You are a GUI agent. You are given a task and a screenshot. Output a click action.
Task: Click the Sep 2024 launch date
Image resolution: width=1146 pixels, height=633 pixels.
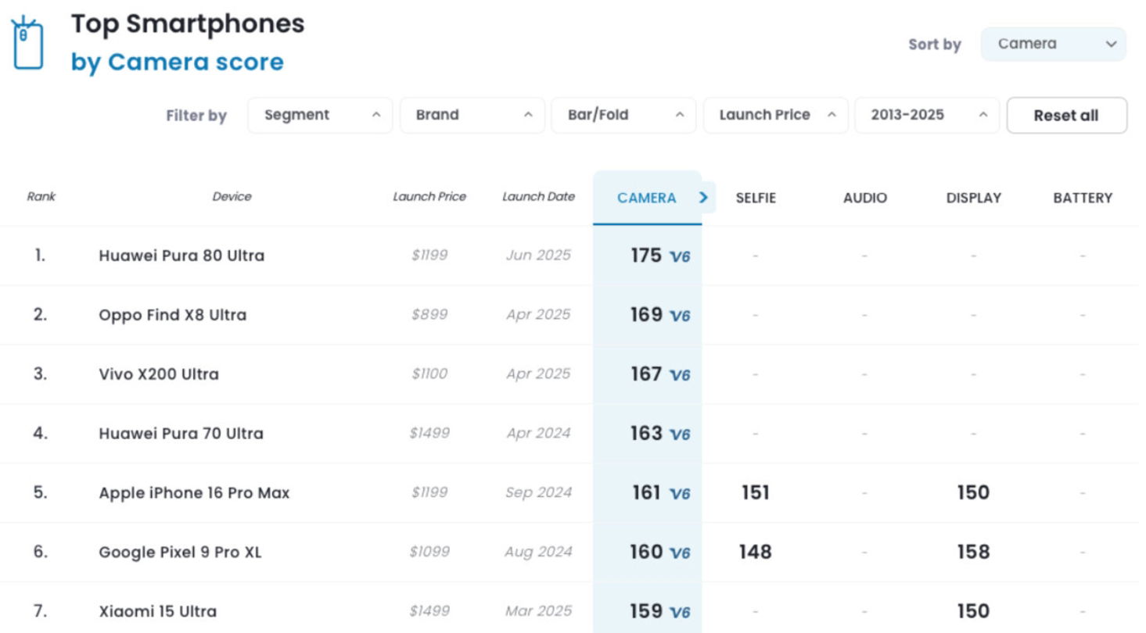pyautogui.click(x=538, y=493)
